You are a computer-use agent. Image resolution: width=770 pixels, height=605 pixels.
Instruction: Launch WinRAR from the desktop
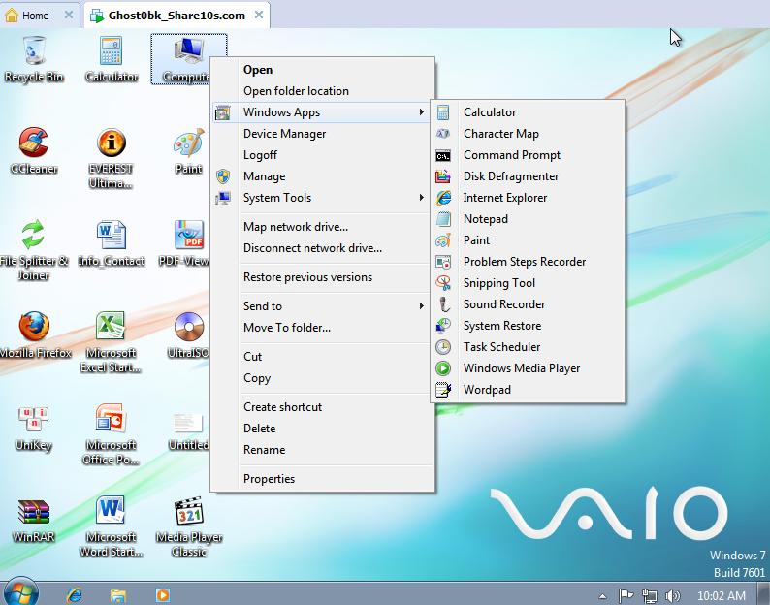click(33, 520)
